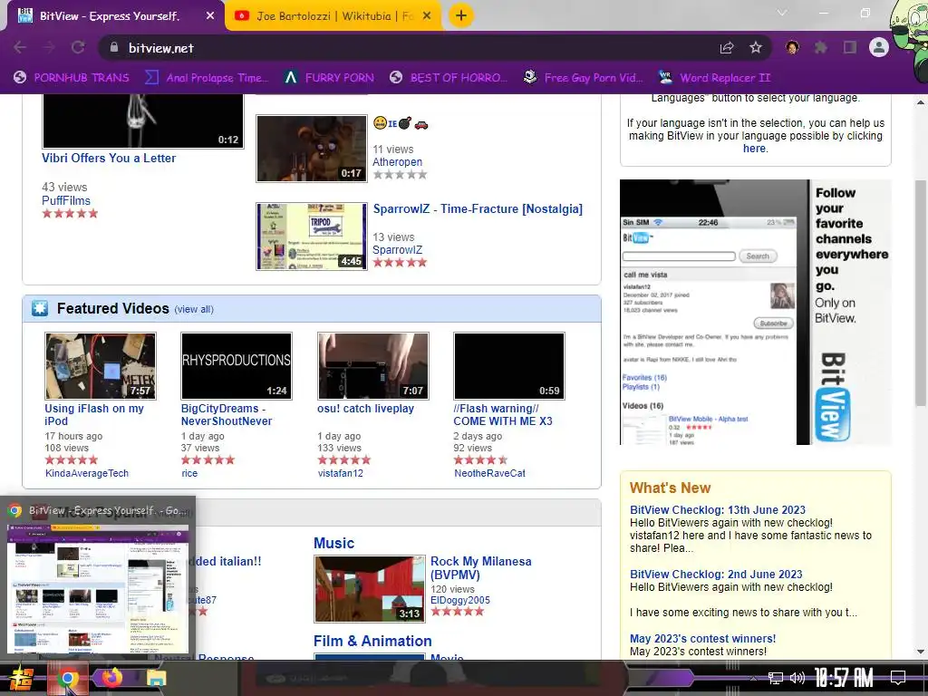Open the Music category heading
Screen dimensions: 928x696
(x=333, y=543)
